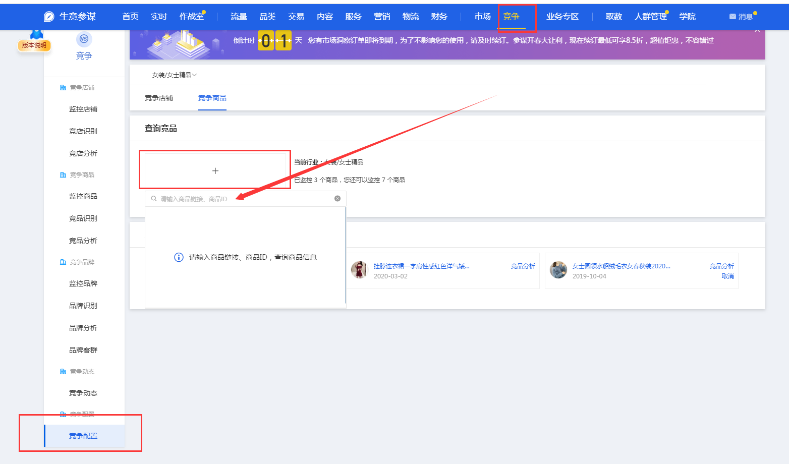Open 品牌客群 in the sidebar
Screen dimensions: 789x464
[x=83, y=350]
